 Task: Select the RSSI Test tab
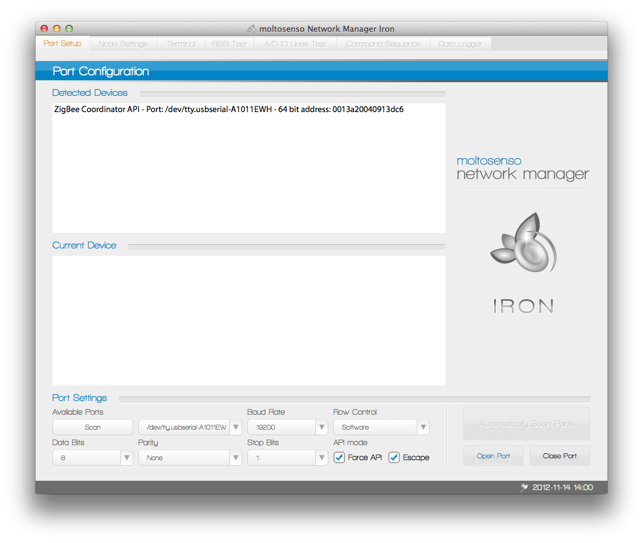click(x=229, y=44)
